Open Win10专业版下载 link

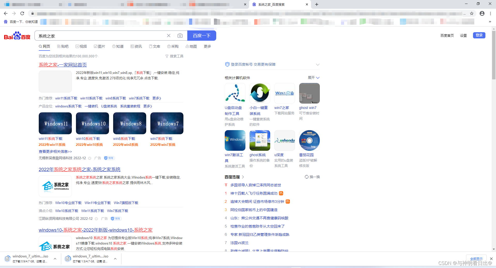[68, 203]
